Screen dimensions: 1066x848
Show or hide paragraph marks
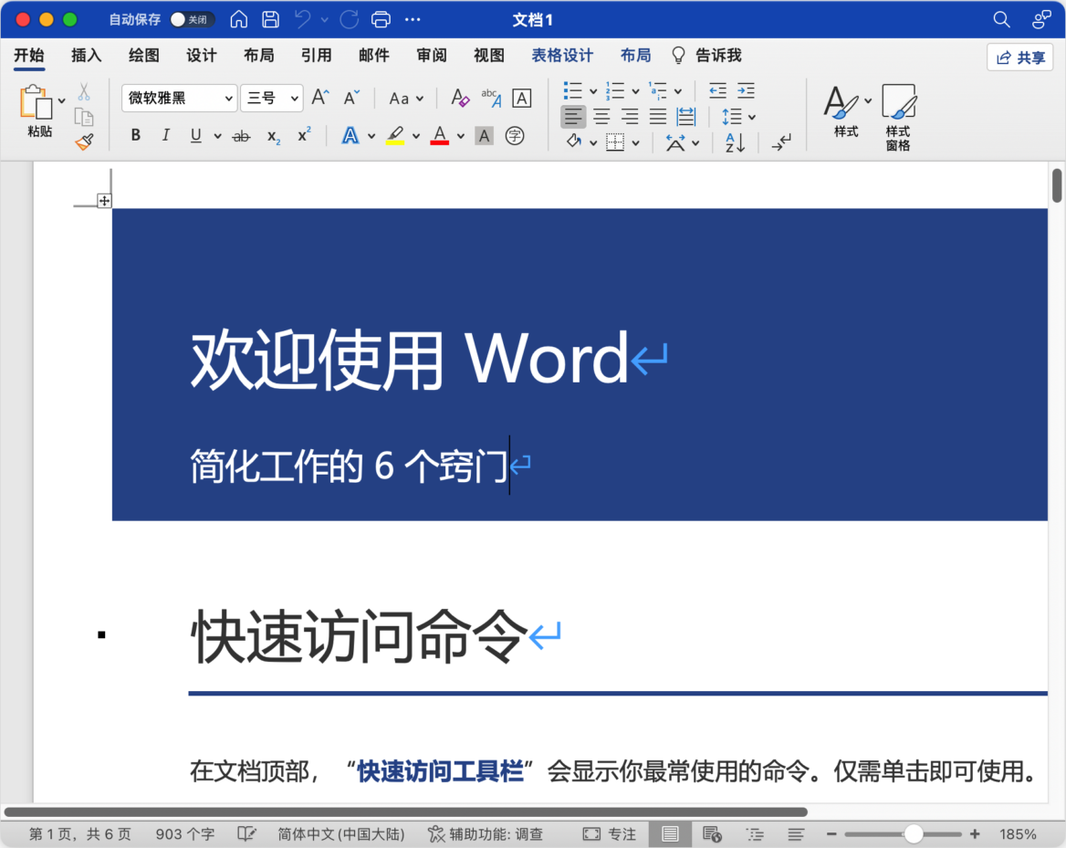[782, 142]
